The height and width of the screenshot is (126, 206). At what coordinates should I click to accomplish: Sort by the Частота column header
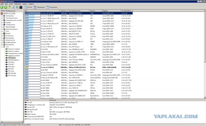pyautogui.click(x=64, y=11)
